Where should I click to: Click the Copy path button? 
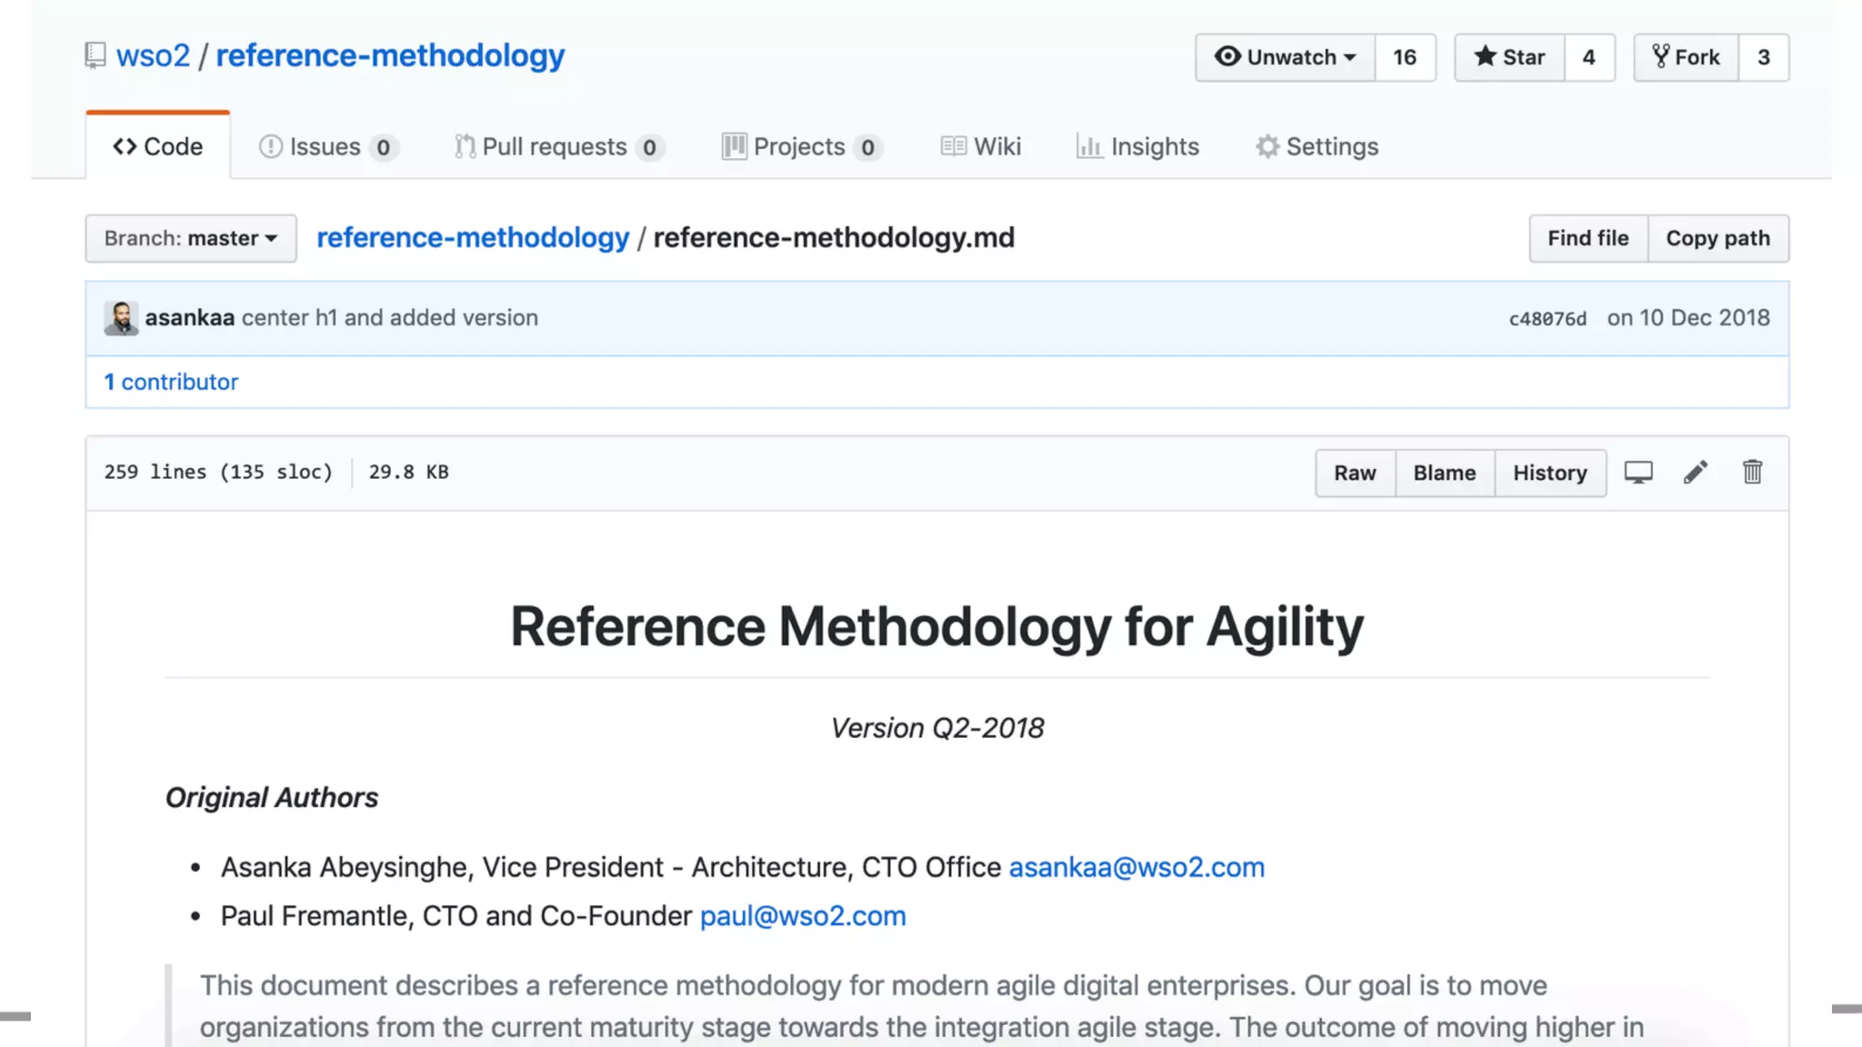[x=1717, y=238]
